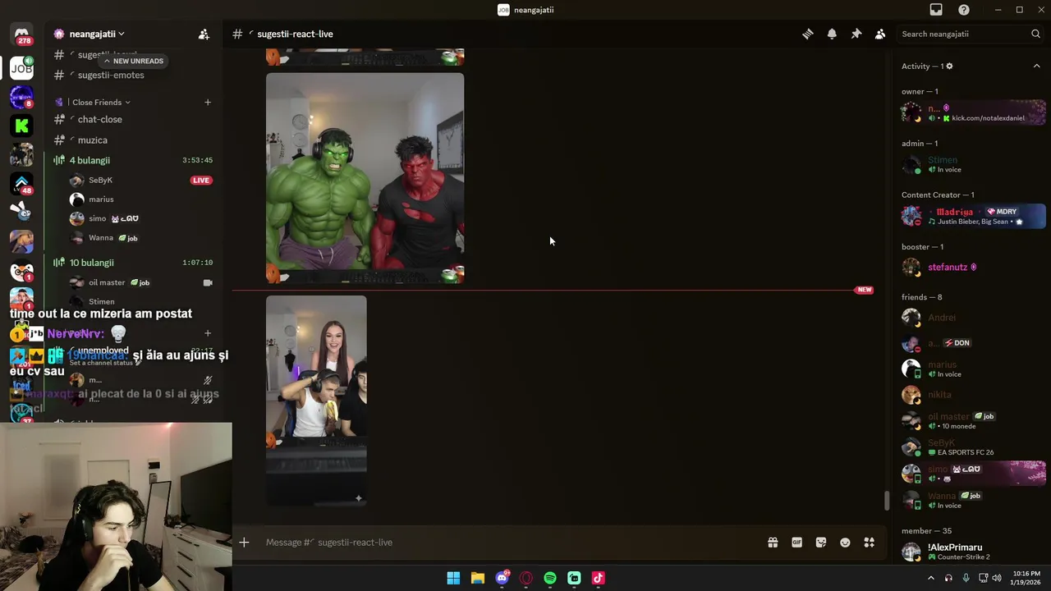1051x591 pixels.
Task: Open Activity settings gear icon
Action: (949, 66)
